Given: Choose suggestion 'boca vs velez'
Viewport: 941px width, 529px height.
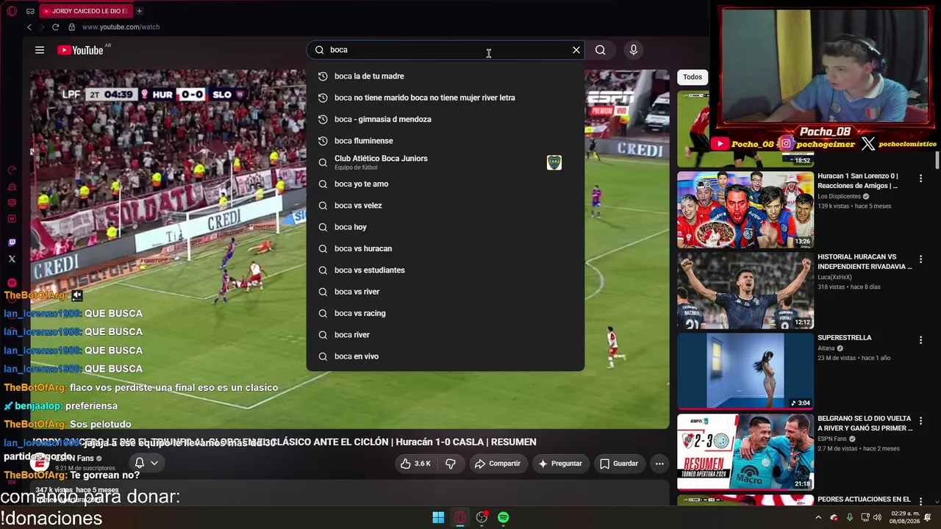Looking at the screenshot, I should click(446, 206).
